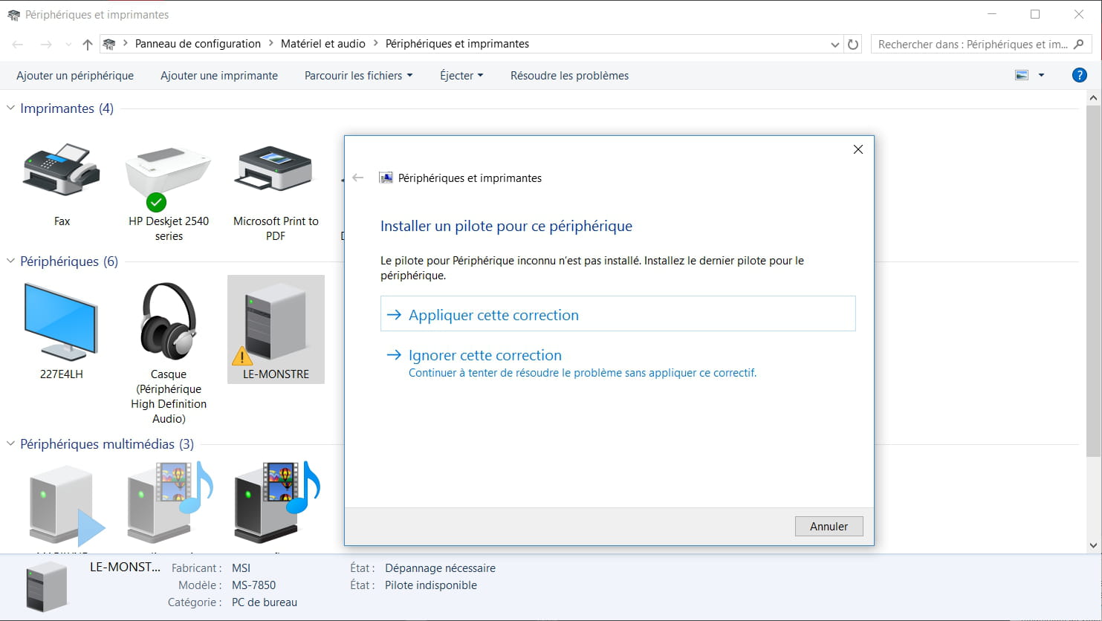
Task: Click Ajouter une imprimante in toolbar
Action: pyautogui.click(x=219, y=76)
